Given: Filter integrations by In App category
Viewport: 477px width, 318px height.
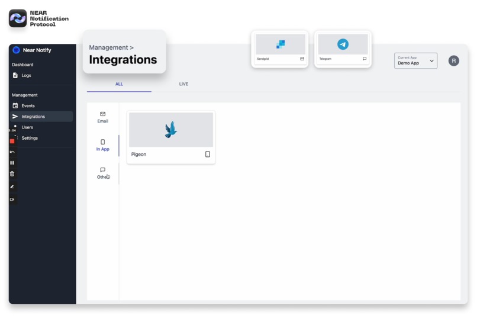Looking at the screenshot, I should point(103,146).
